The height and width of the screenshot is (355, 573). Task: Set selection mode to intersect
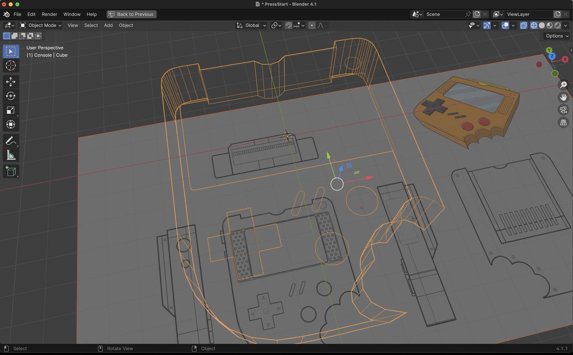[x=38, y=36]
